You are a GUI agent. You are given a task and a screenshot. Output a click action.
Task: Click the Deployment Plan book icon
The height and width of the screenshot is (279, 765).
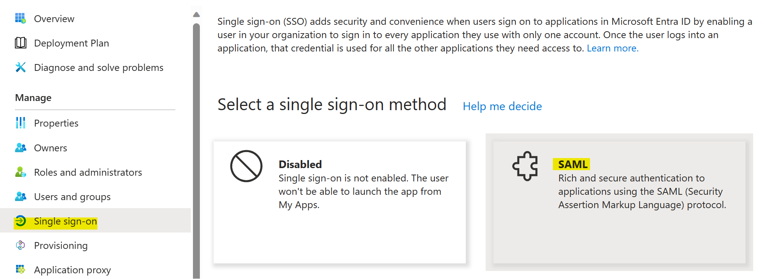(21, 43)
